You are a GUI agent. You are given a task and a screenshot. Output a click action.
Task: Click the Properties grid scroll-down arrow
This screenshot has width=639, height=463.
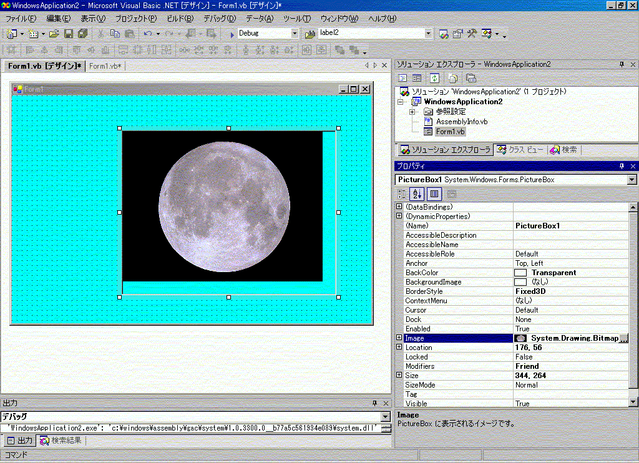click(633, 401)
